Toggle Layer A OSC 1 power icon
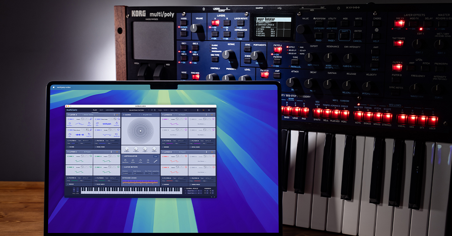The image size is (452, 236). coord(68,119)
